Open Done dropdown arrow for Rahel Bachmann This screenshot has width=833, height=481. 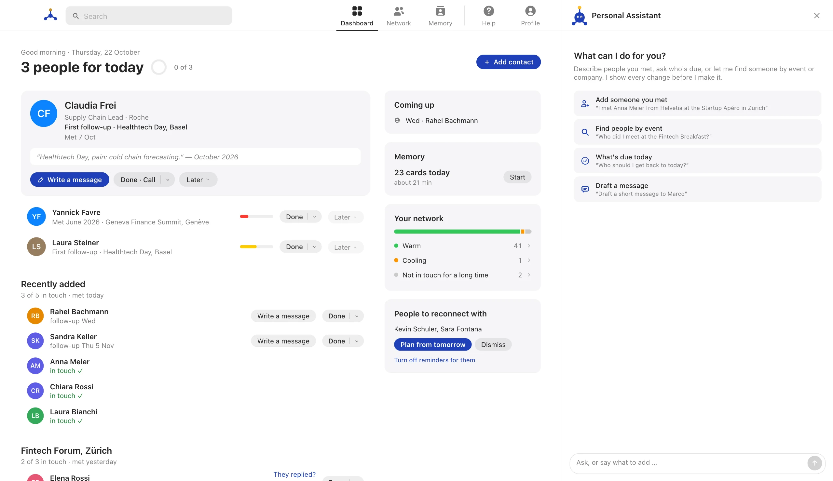357,316
